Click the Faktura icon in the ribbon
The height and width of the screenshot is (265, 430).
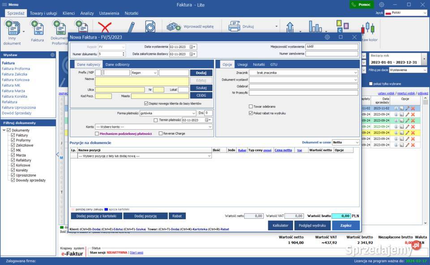coord(37,28)
